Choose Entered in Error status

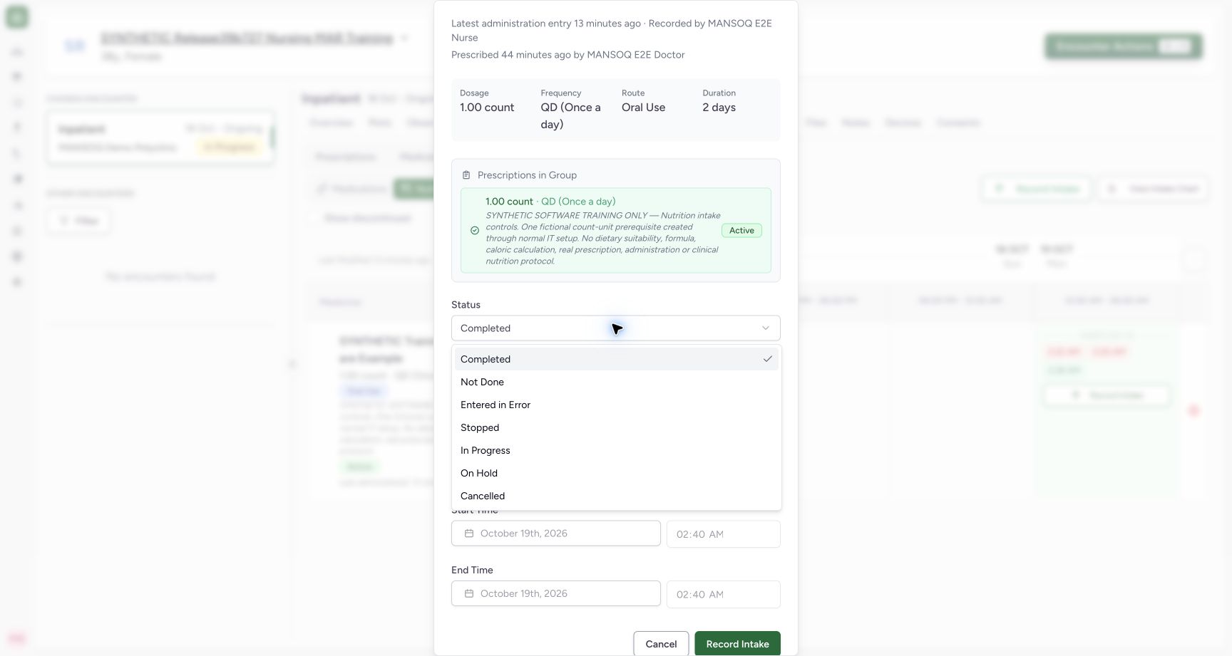pyautogui.click(x=616, y=405)
